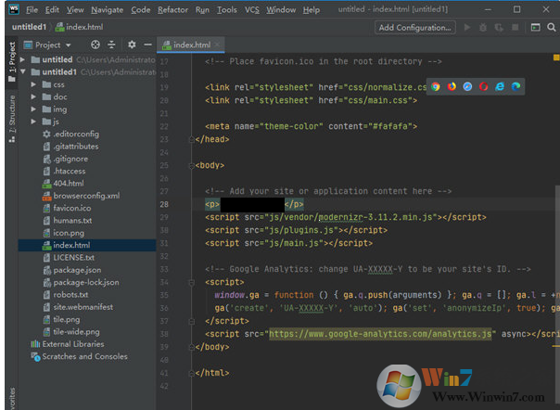The height and width of the screenshot is (410, 560).
Task: Toggle the 1: Project tool window
Action: (11, 58)
